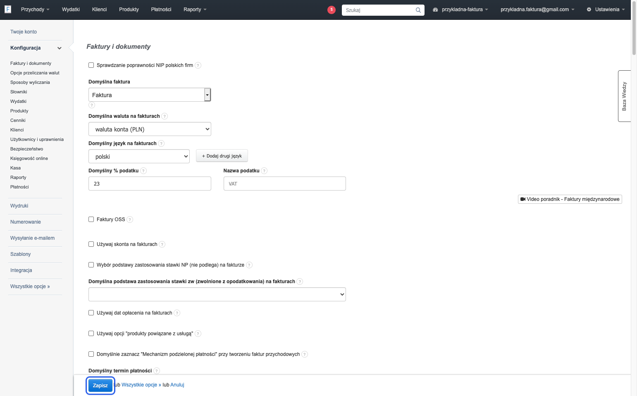Select Numerowanie in the sidebar

pos(26,222)
